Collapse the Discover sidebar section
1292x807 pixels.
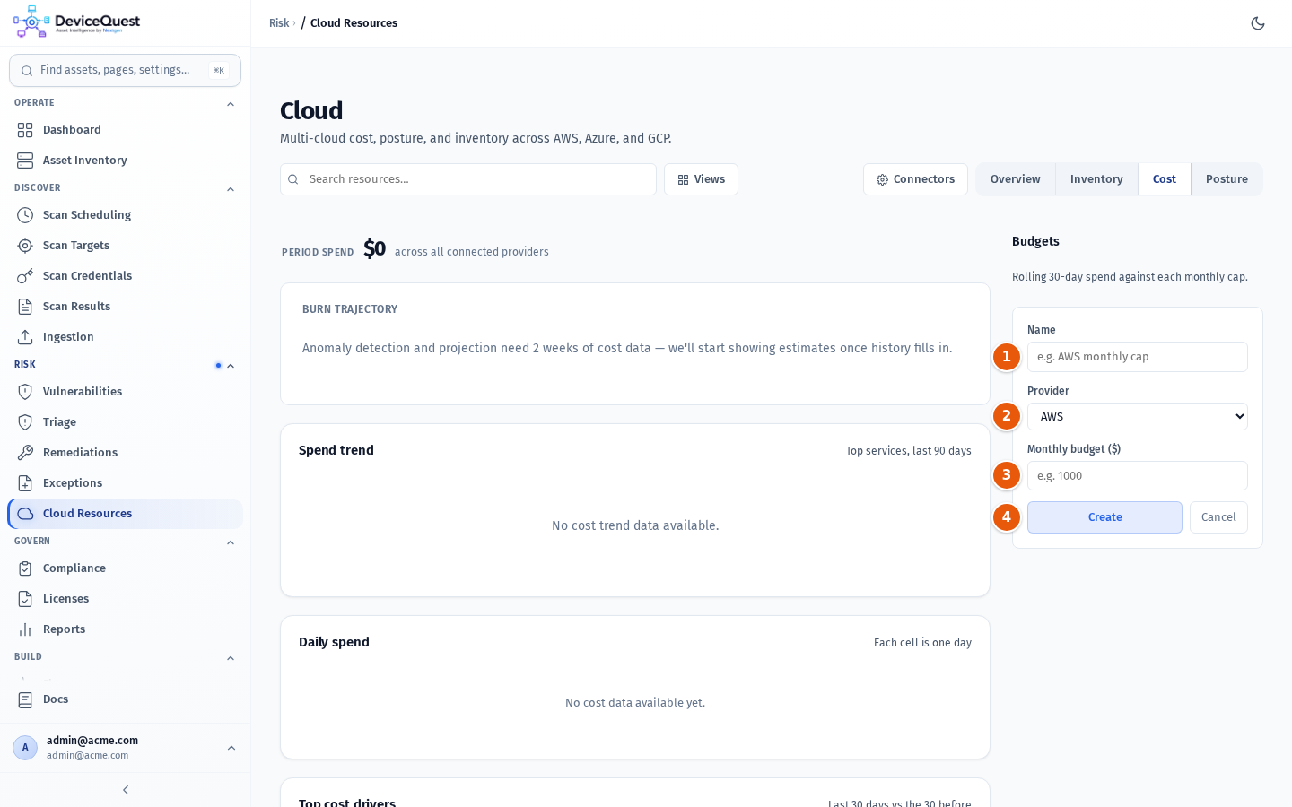(x=231, y=189)
